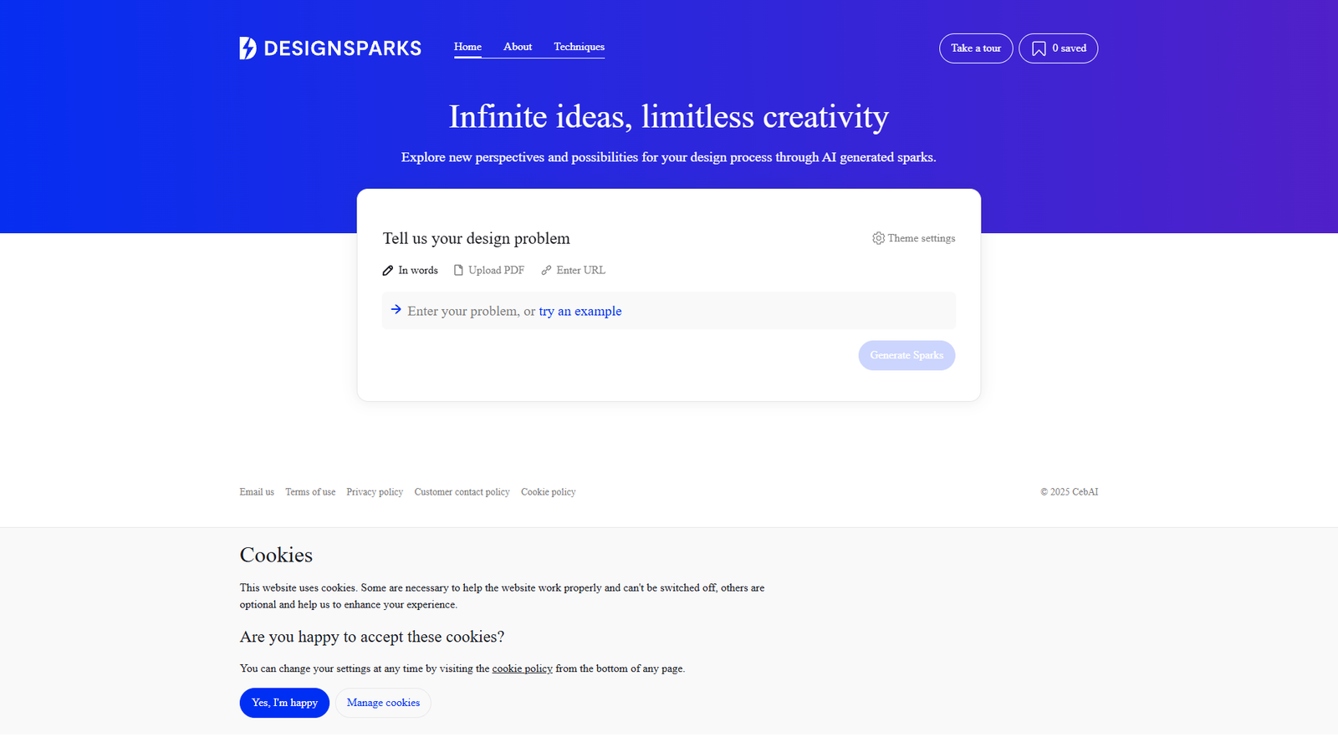This screenshot has width=1338, height=752.
Task: Accept cookies with Yes, I'm happy
Action: [284, 703]
